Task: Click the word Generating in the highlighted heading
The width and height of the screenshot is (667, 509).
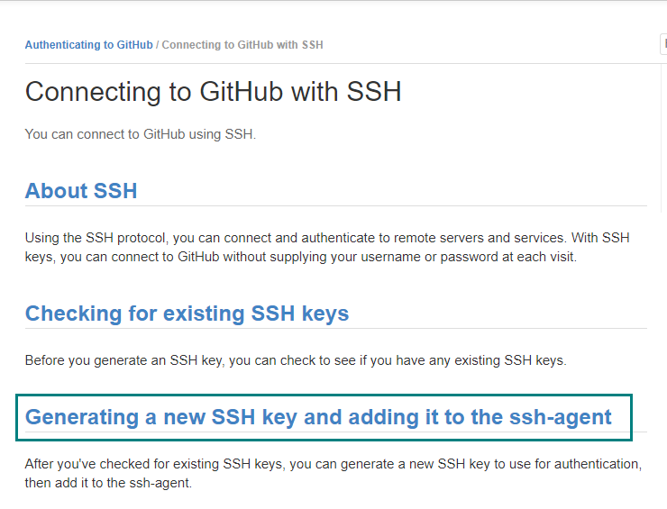Action: [x=82, y=417]
